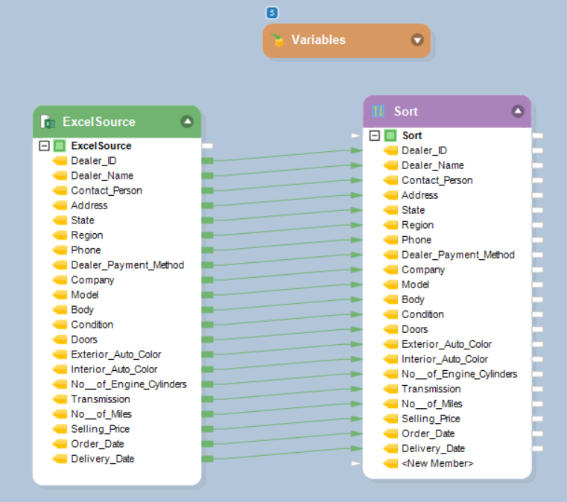Click the Sort object icon in header
Viewport: 567px width, 502px height.
coord(378,111)
